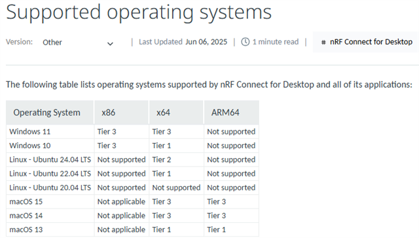Select the x86 column header

(121, 112)
